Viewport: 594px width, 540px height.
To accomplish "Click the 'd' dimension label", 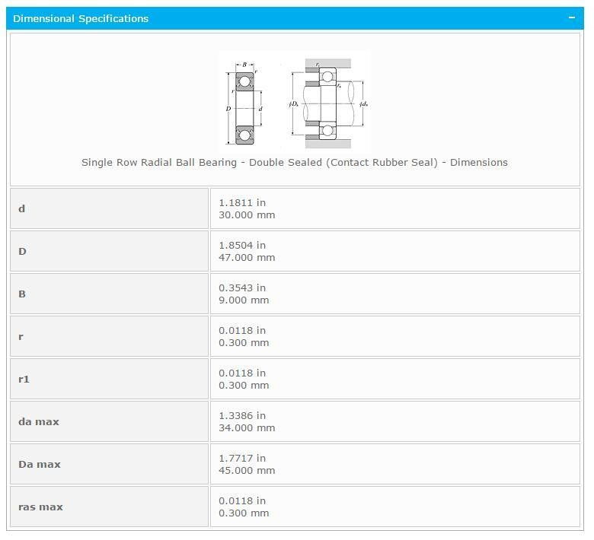I will tap(21, 208).
